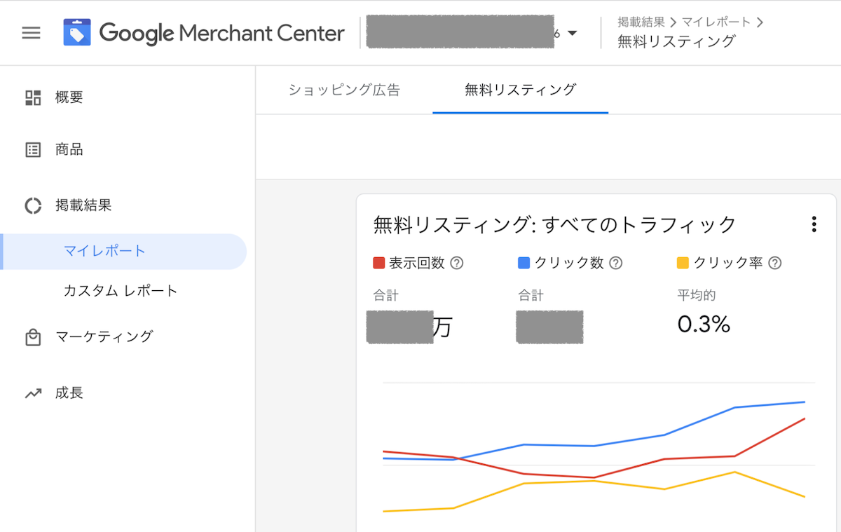Switch to the ショッピング広告 tab
The width and height of the screenshot is (841, 532).
[x=344, y=90]
